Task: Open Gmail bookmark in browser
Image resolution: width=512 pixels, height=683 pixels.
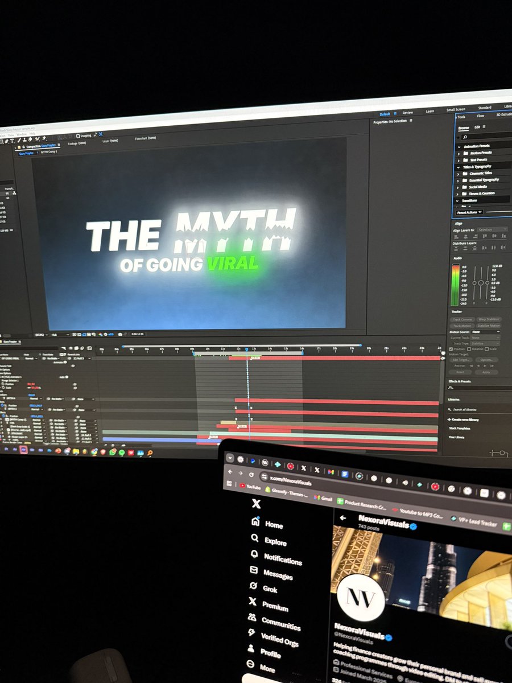Action: (323, 499)
